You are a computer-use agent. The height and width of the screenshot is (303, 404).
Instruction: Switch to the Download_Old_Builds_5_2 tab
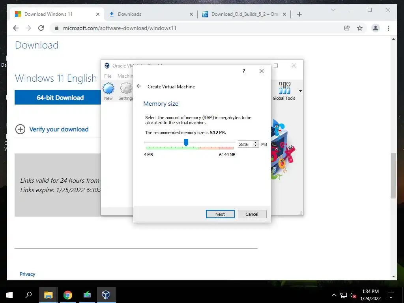pyautogui.click(x=245, y=14)
